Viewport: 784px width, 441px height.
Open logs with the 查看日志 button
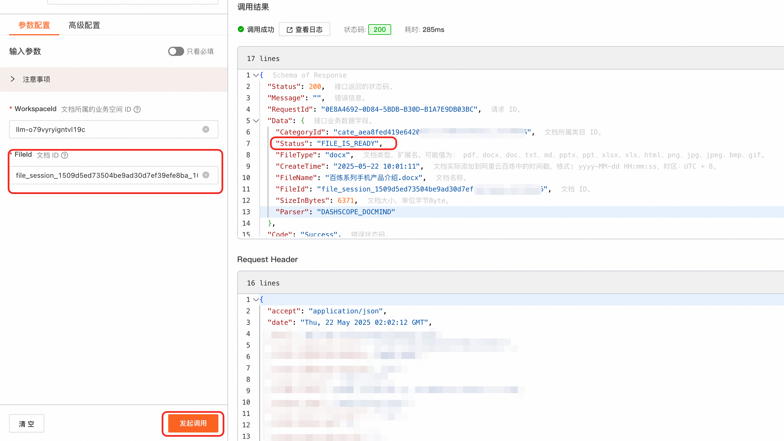pos(304,30)
